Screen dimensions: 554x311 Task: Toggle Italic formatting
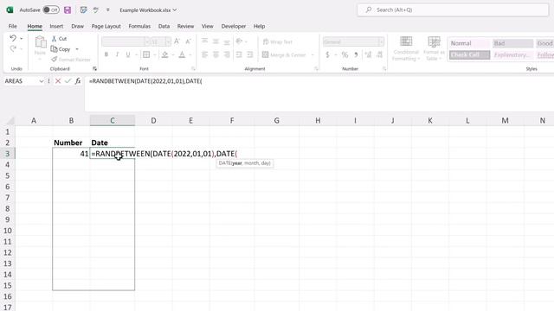tap(117, 54)
